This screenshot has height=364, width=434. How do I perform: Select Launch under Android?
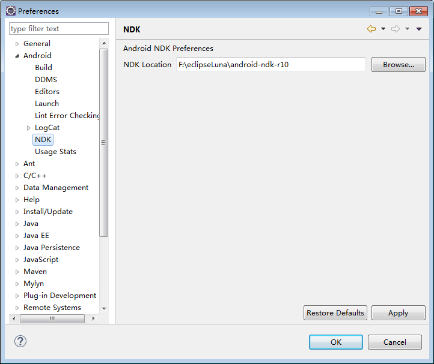(47, 104)
